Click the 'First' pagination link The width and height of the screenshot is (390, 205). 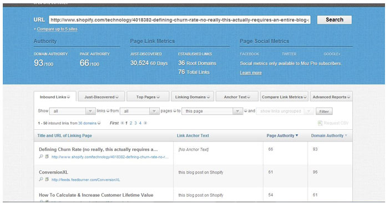click(114, 123)
